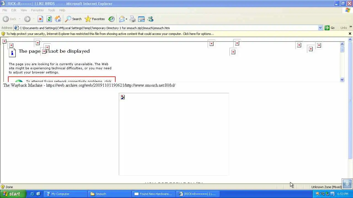Click the RICK=R IE taskbar button
This screenshot has height=198, width=353.
pyautogui.click(x=198, y=194)
